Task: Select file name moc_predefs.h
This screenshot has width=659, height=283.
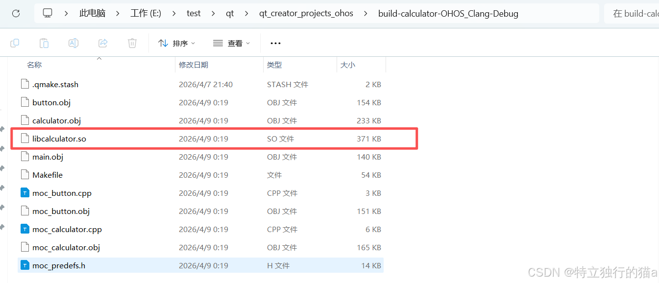Action: tap(59, 265)
